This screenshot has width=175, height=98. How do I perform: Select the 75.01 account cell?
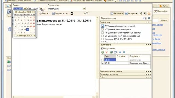(110, 60)
